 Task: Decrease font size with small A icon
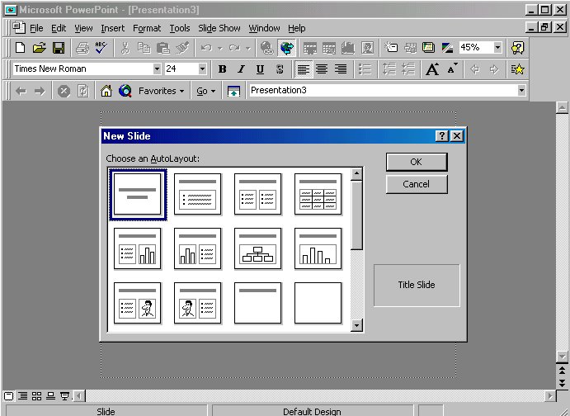click(452, 69)
